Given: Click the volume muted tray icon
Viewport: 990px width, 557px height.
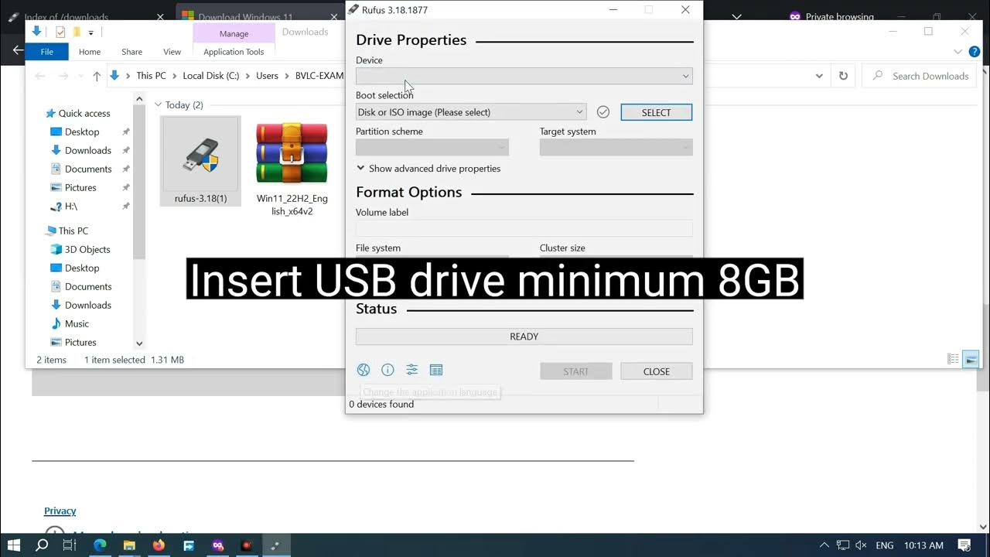Looking at the screenshot, I should [x=862, y=545].
